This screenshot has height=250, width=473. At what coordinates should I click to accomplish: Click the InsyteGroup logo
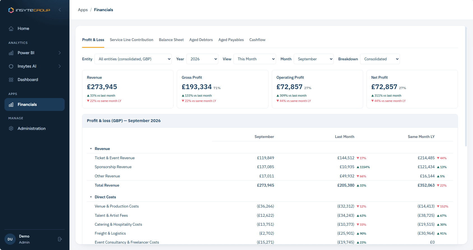pos(29,10)
